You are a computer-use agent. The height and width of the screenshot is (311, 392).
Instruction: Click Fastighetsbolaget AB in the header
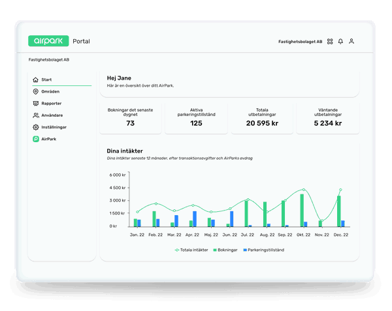pos(301,42)
